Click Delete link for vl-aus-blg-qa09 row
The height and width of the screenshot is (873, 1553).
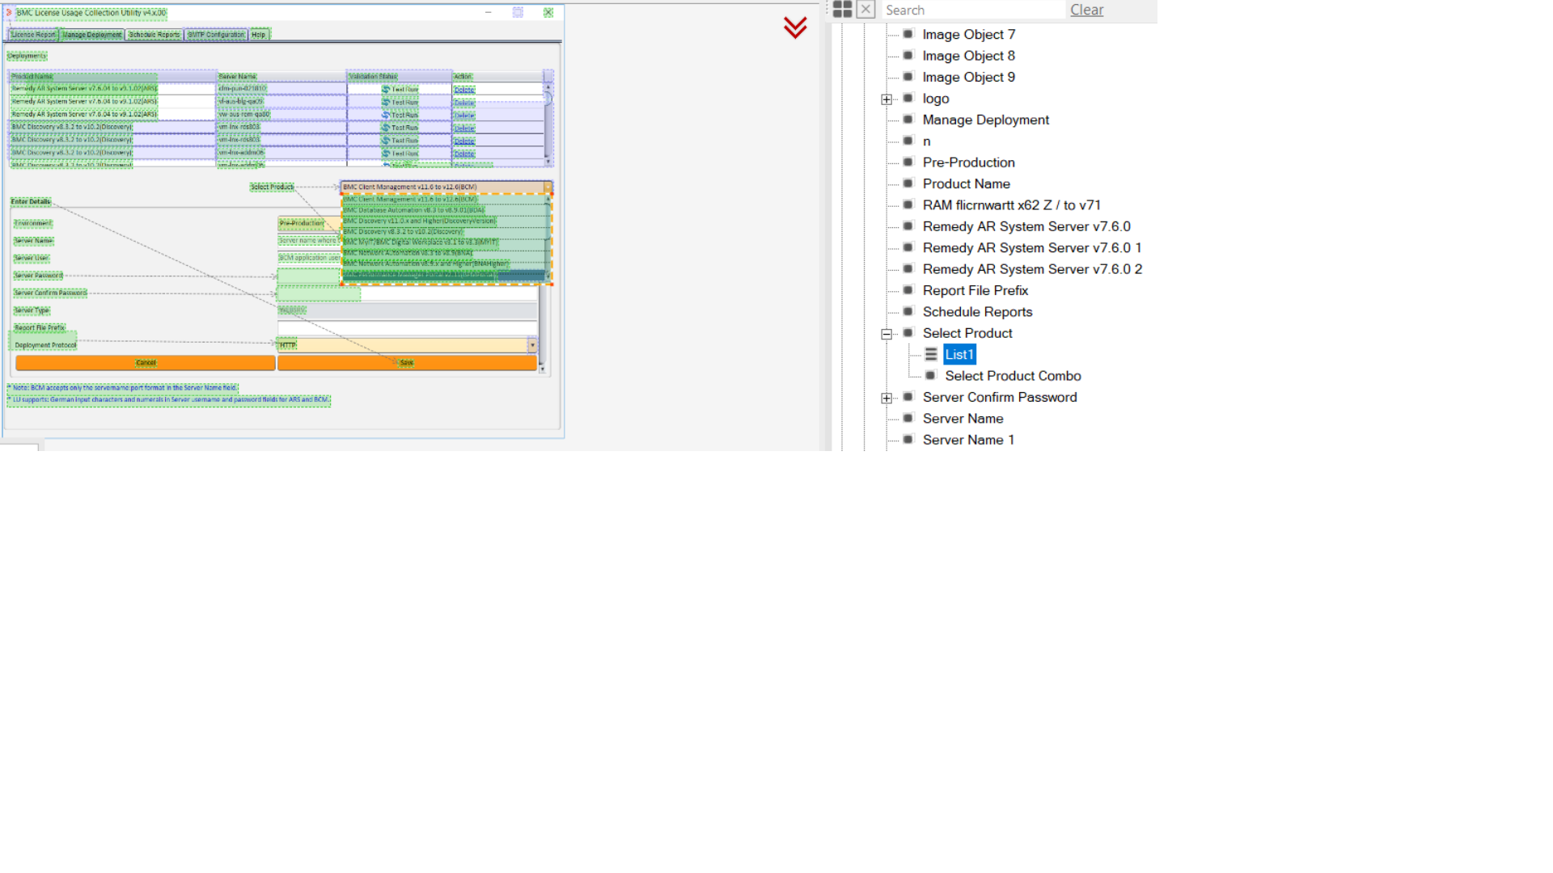pyautogui.click(x=464, y=103)
